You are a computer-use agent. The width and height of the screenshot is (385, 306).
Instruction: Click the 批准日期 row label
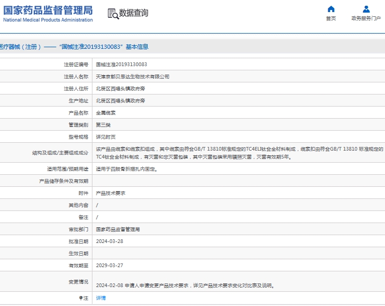[78, 241]
